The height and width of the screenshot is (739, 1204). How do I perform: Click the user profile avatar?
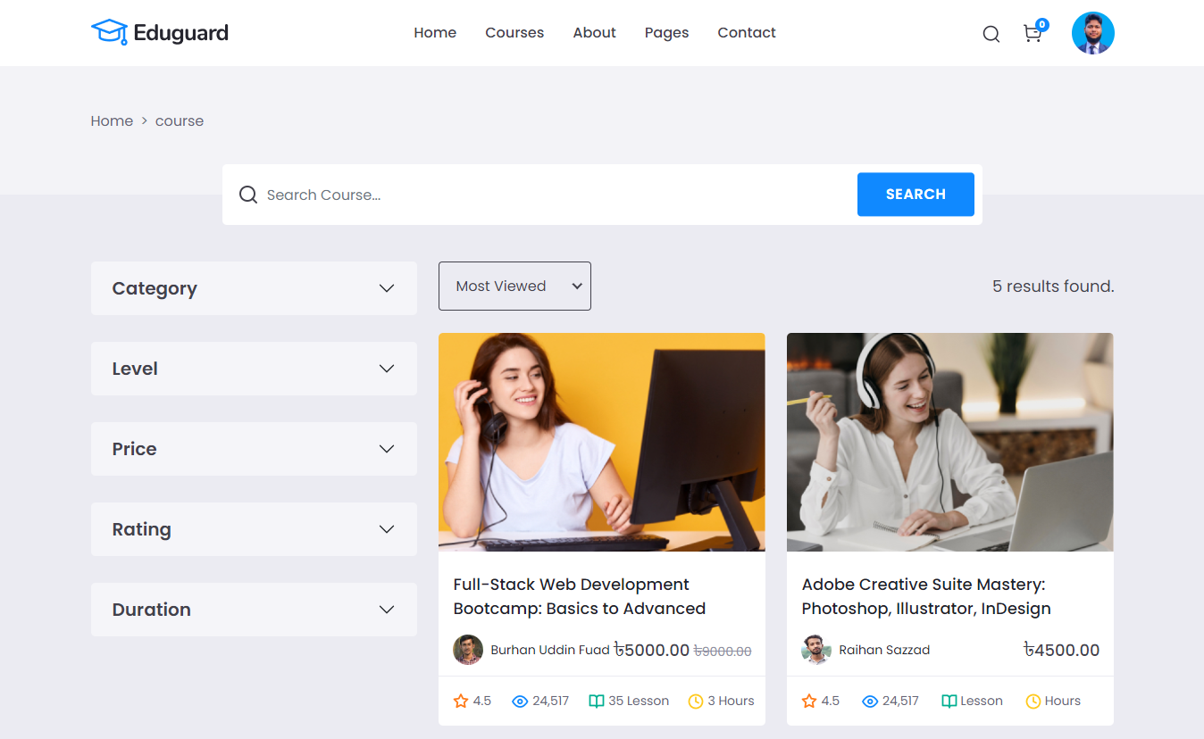(1092, 33)
